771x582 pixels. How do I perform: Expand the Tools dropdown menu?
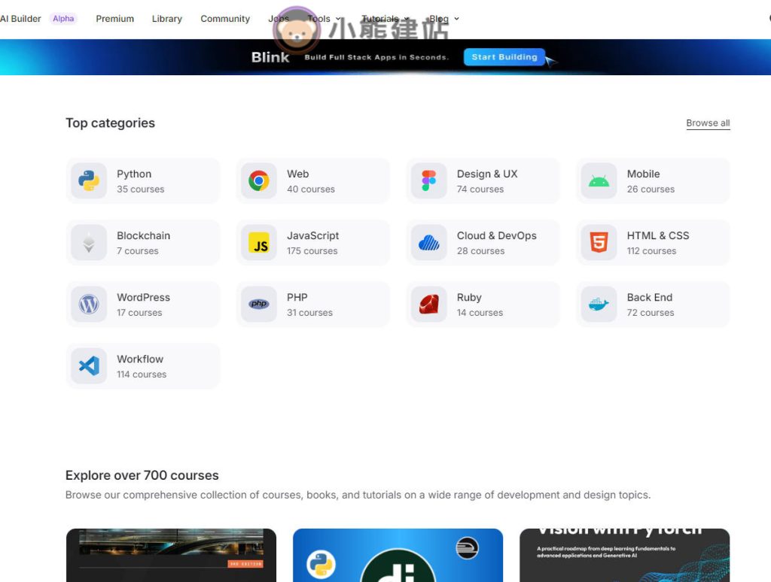click(x=324, y=19)
